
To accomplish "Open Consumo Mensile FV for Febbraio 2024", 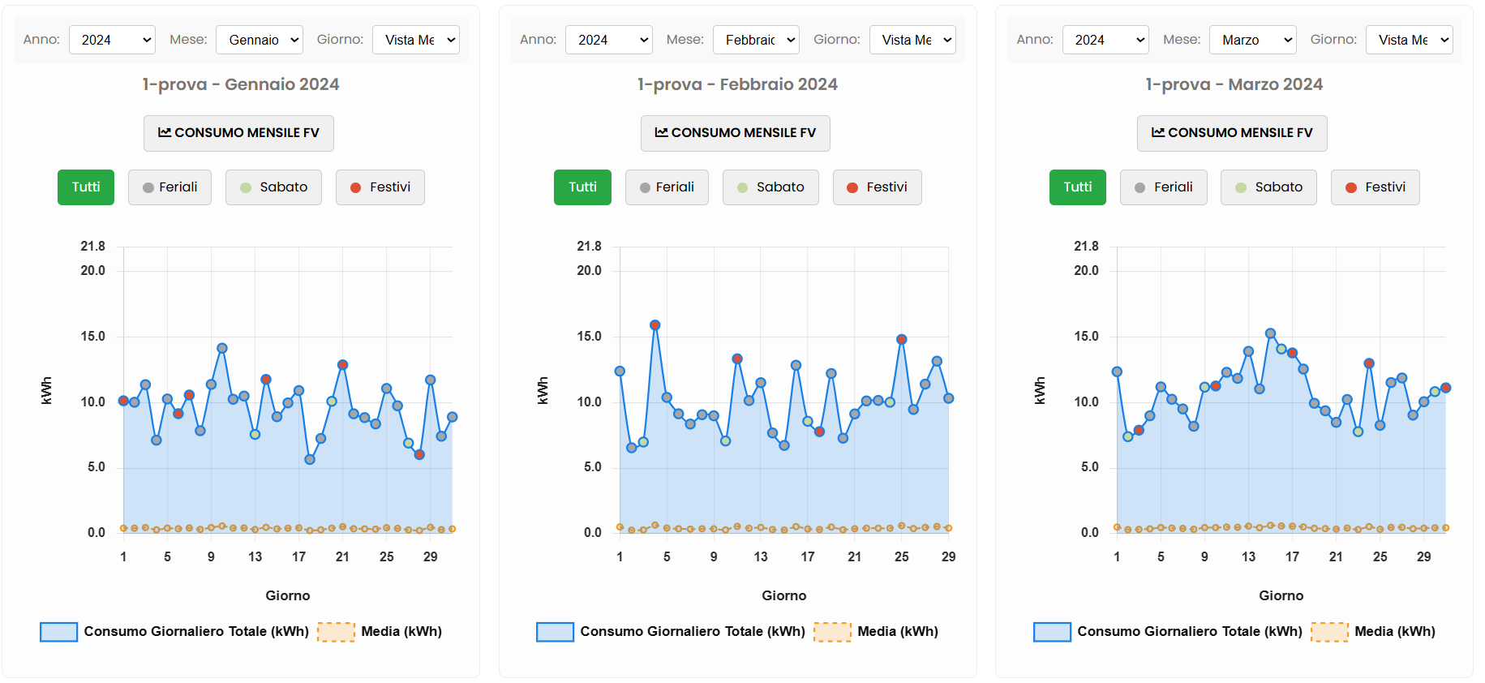I will tap(736, 133).
